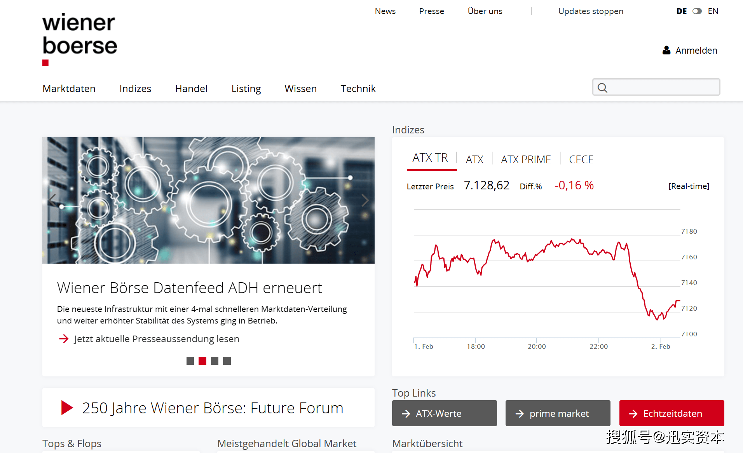Select the fourth carousel slide indicator

click(227, 361)
